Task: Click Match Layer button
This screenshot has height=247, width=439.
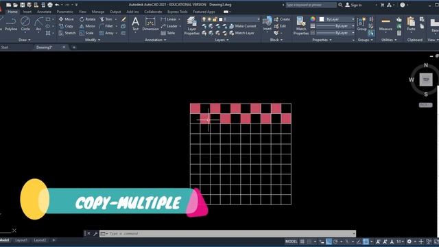Action: tap(242, 33)
